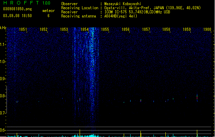Click the 1859 time axis label
This screenshot has height=137, width=215.
pos(187,29)
